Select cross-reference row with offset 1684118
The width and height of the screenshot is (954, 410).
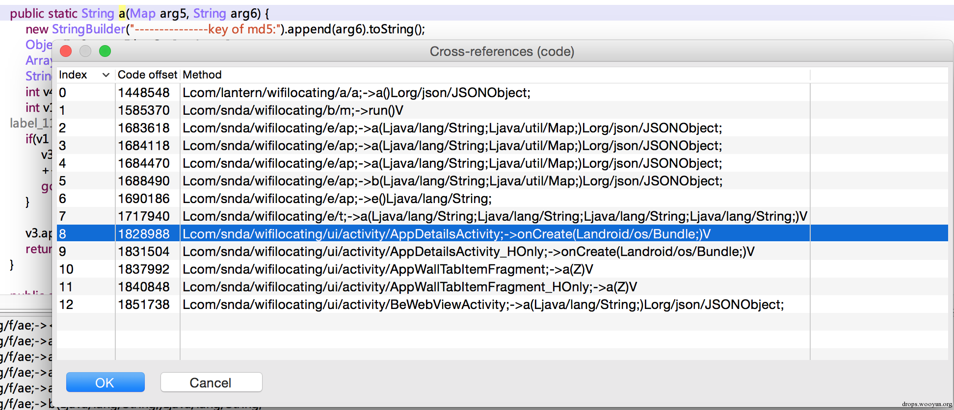[502, 146]
